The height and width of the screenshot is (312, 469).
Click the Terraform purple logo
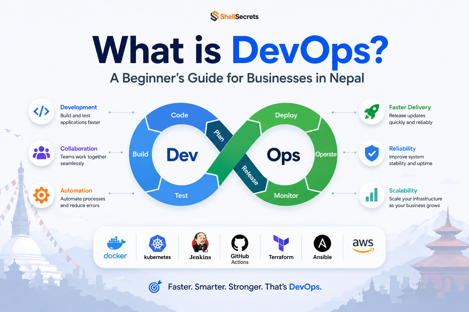[281, 243]
